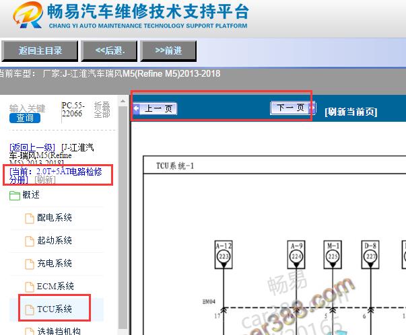Expand the 概述 folder
This screenshot has width=406, height=335.
pos(31,195)
